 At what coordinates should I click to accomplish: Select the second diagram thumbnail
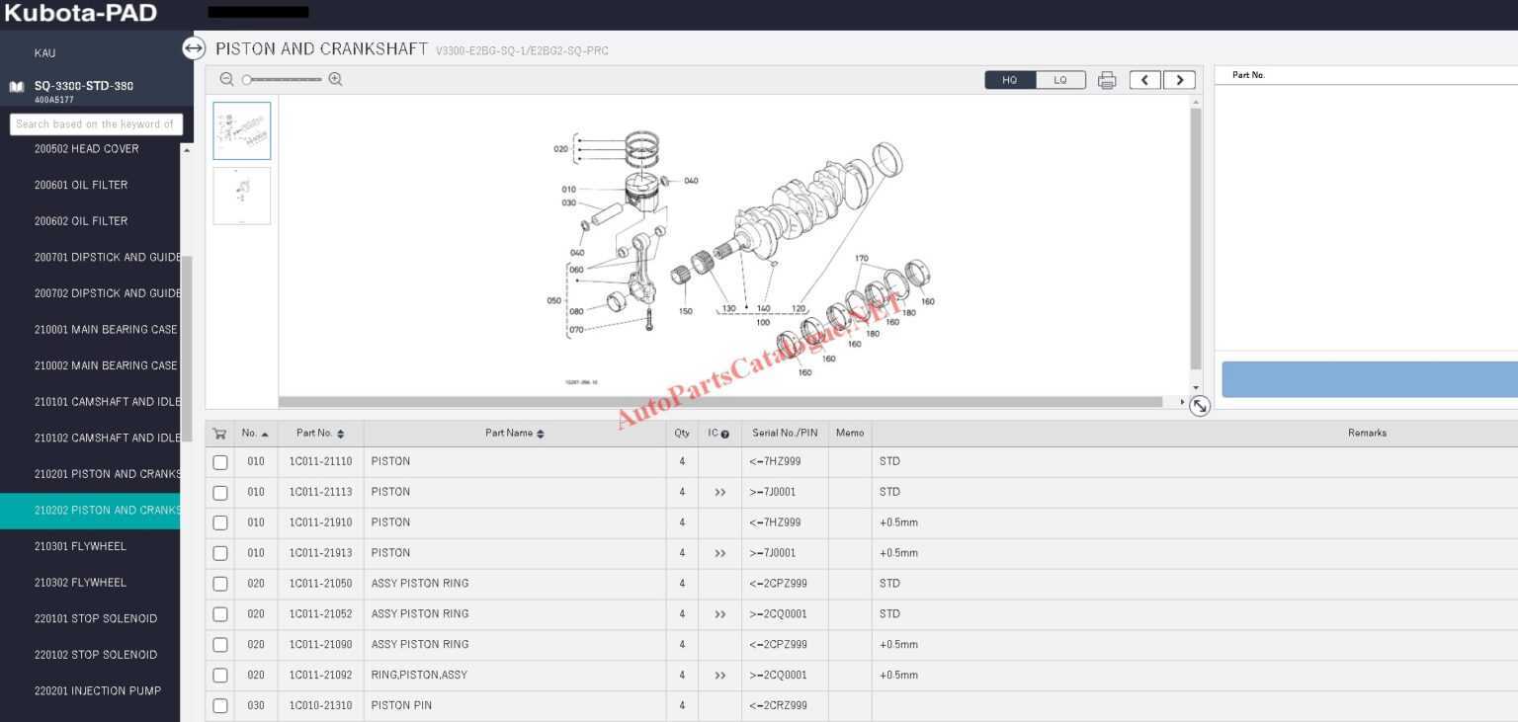pyautogui.click(x=241, y=196)
